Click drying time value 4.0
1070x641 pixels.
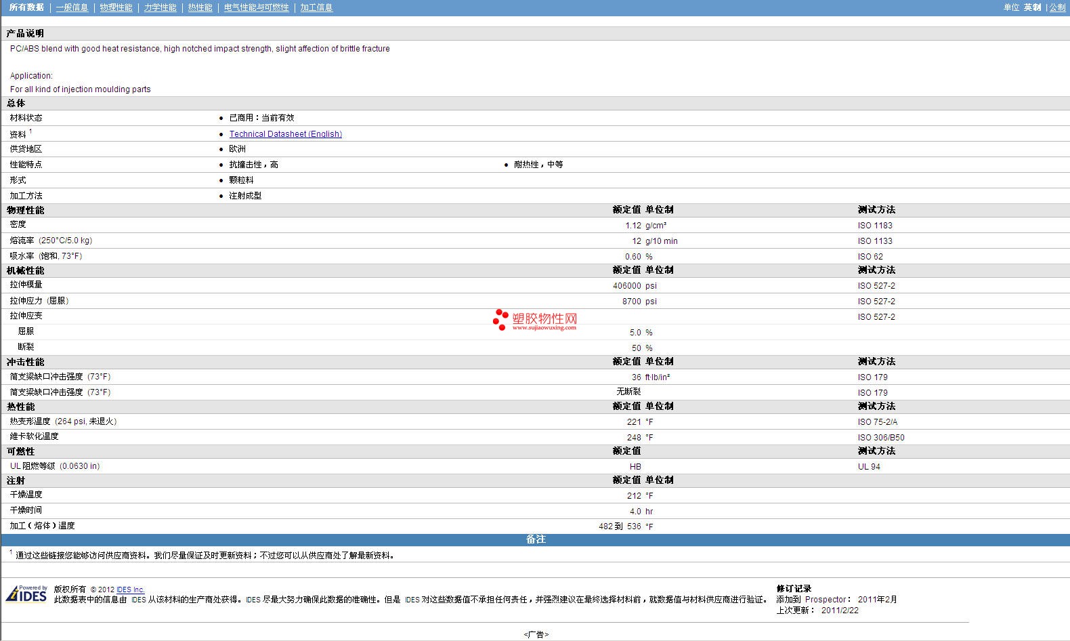[635, 512]
